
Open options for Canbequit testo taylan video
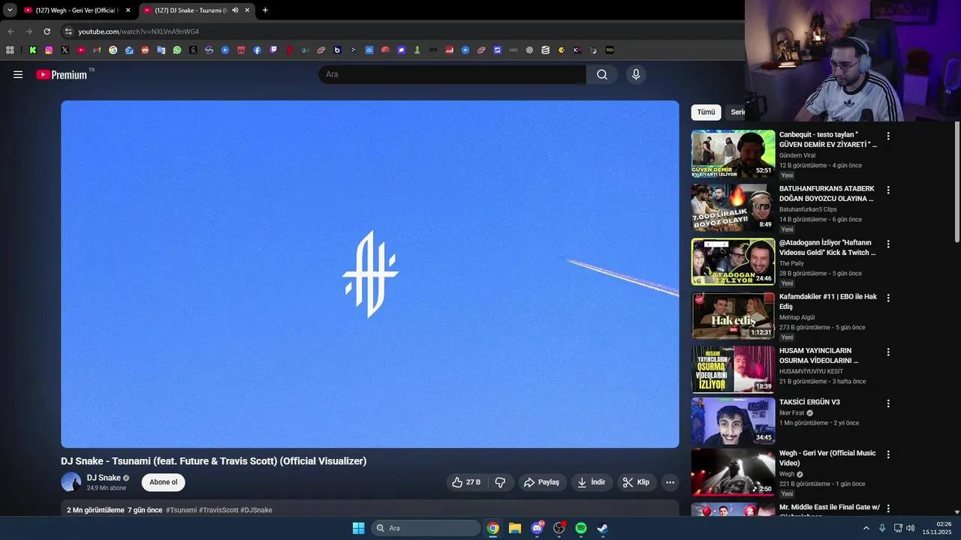point(888,136)
